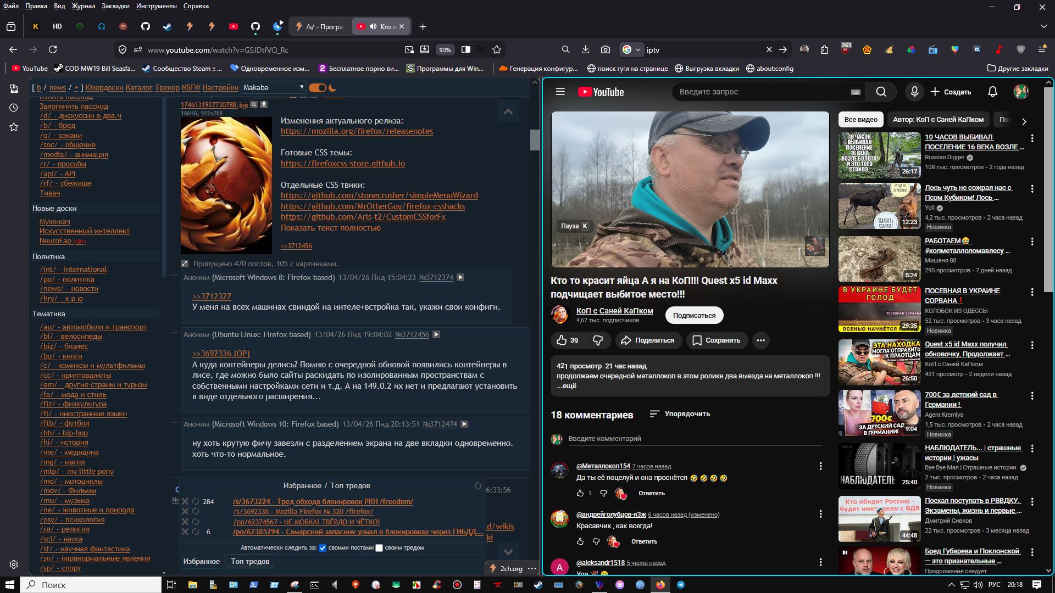The image size is (1055, 593).
Task: Open sidebar settings gear icon
Action: pyautogui.click(x=14, y=564)
